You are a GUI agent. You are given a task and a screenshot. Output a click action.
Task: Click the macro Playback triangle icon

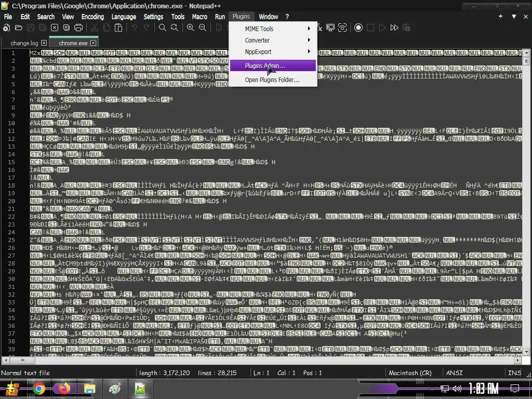(382, 28)
